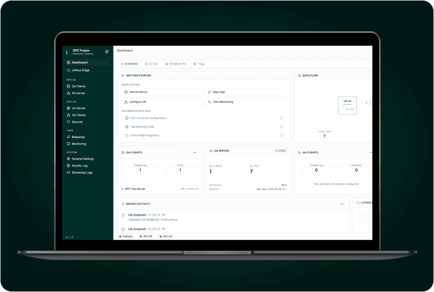Click the Gateway status chip at bottom
Screen dimensions: 434x292
(126, 236)
